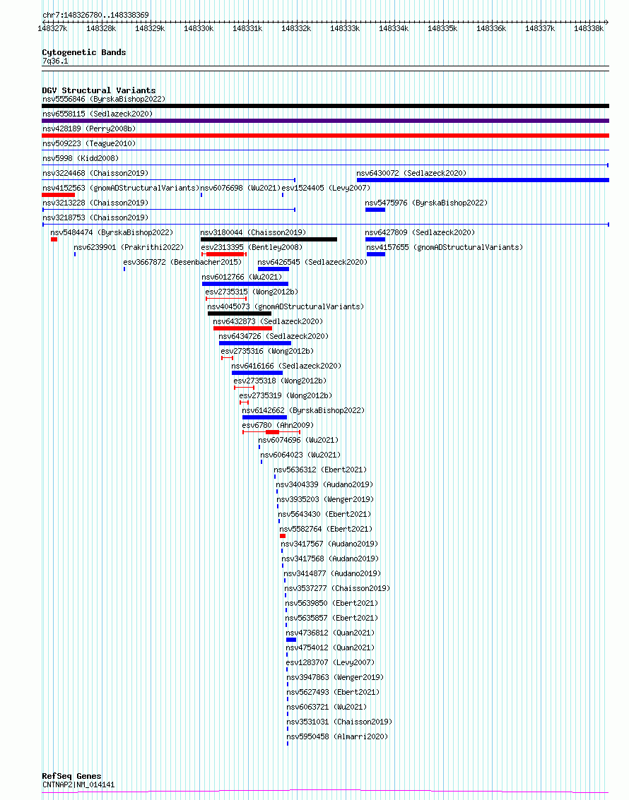Select nsv6074696 (Wu2021) label
The height and width of the screenshot is (800, 629).
point(298,439)
